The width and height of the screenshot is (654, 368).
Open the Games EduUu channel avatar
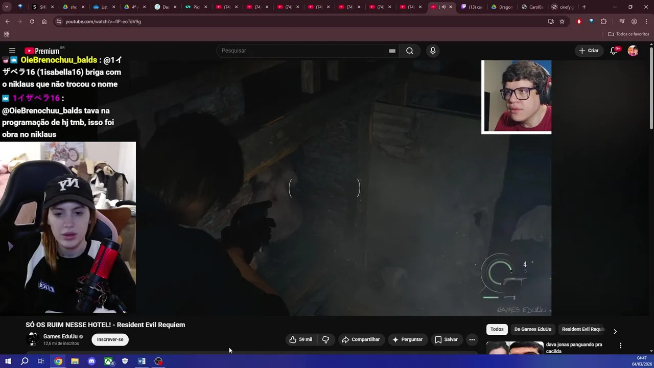pyautogui.click(x=33, y=339)
